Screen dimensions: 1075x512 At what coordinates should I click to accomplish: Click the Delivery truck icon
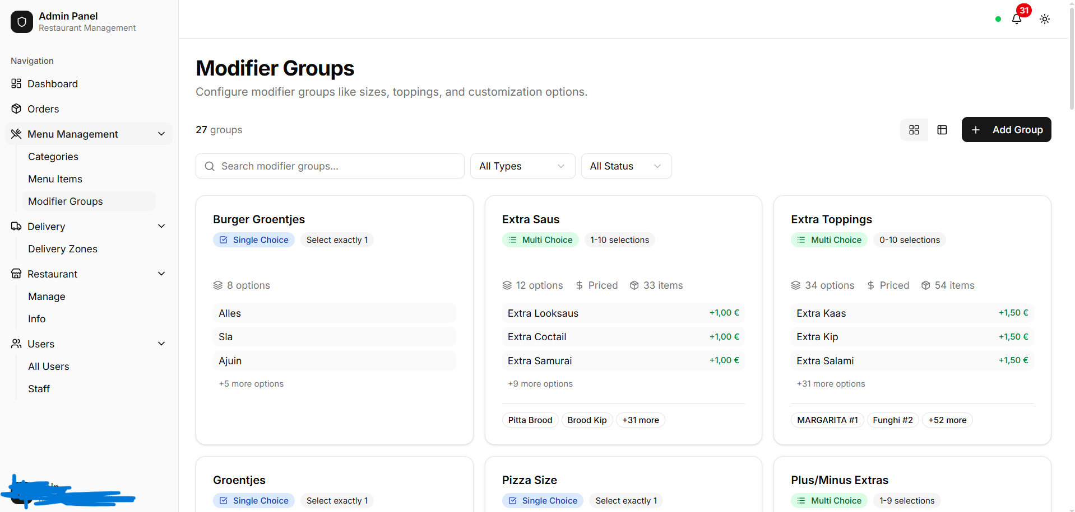tap(16, 226)
